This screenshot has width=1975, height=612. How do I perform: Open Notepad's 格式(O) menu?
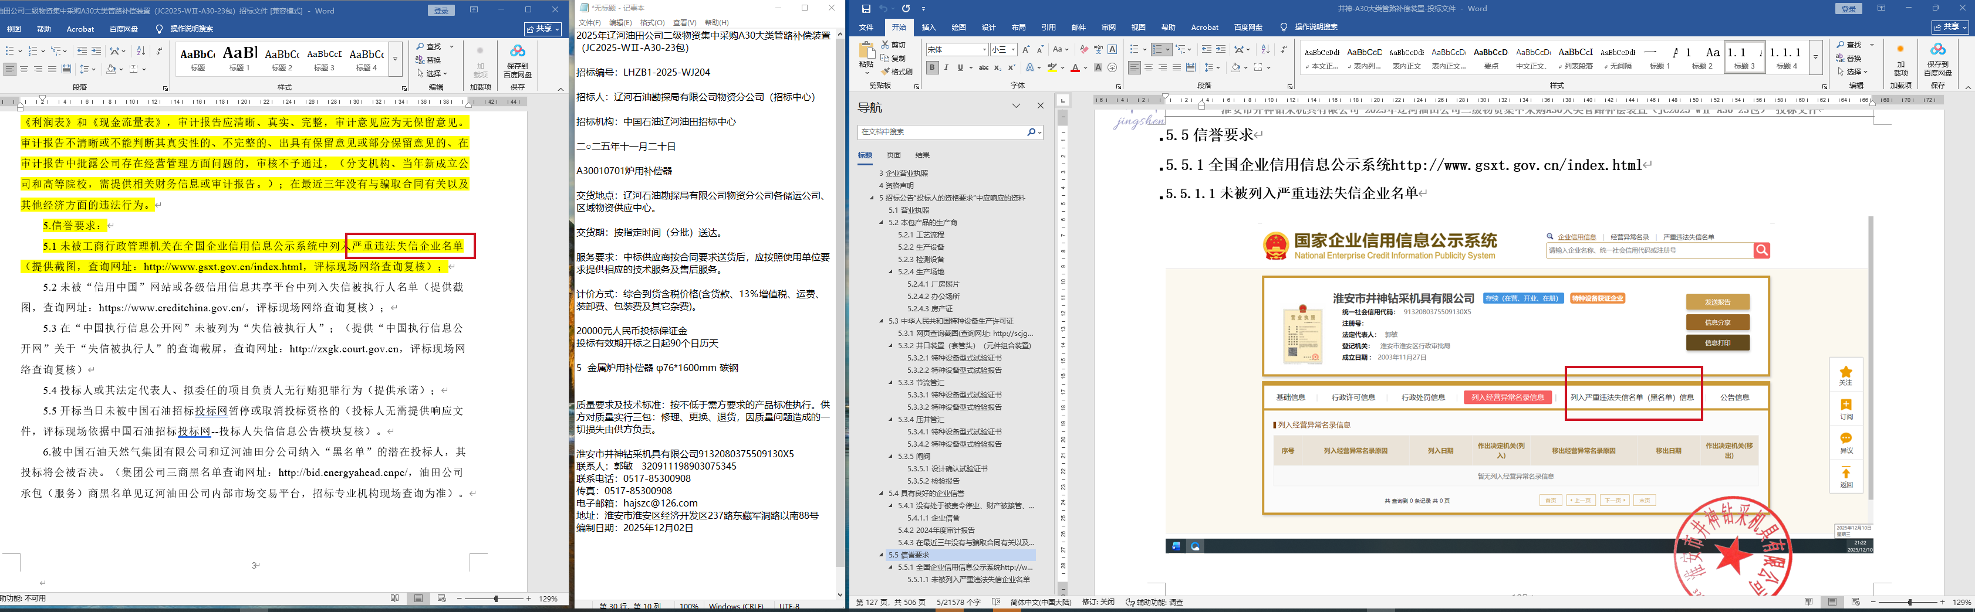tap(653, 23)
